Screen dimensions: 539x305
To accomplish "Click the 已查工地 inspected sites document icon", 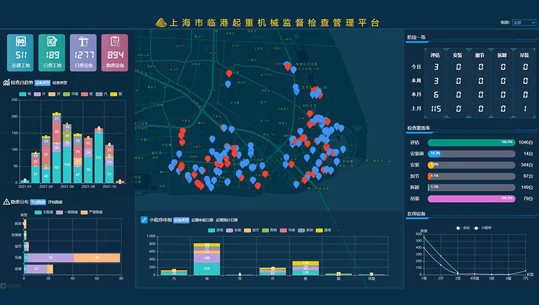I will pos(52,42).
